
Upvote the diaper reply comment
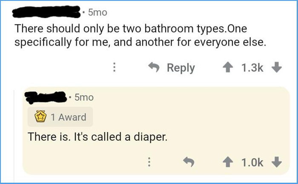(229, 162)
